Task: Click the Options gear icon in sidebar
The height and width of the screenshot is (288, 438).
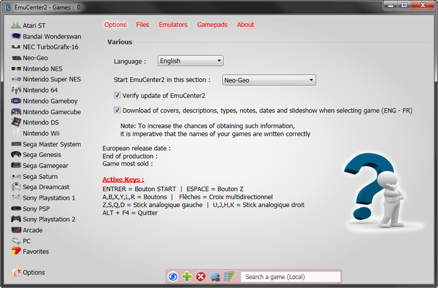Action: 16,272
